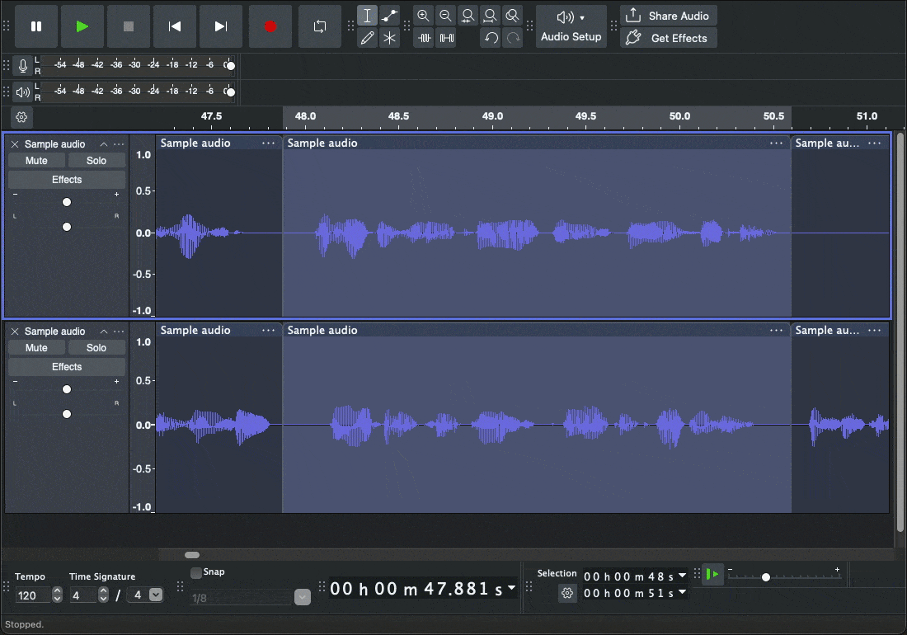Click the Undo arrow icon
The height and width of the screenshot is (635, 907).
[x=491, y=38]
